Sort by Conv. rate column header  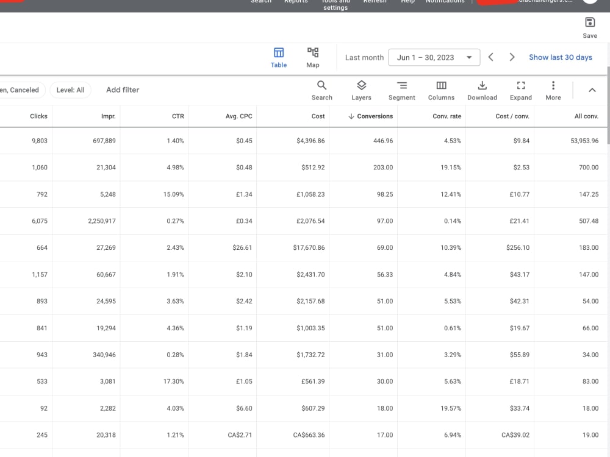tap(447, 116)
